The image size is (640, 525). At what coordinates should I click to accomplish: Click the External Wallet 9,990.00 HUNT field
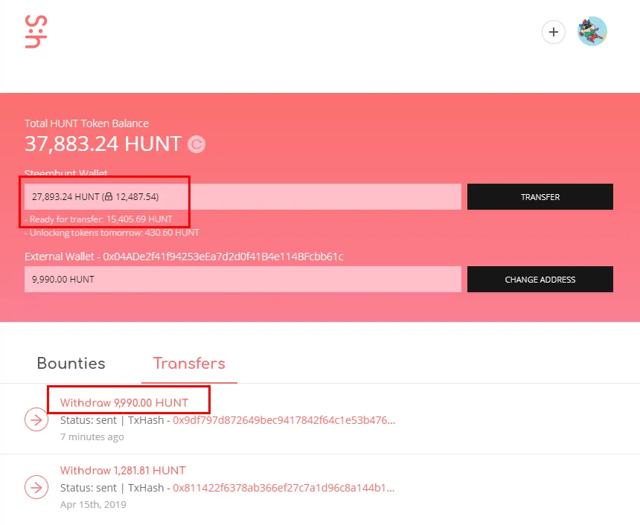pos(243,280)
